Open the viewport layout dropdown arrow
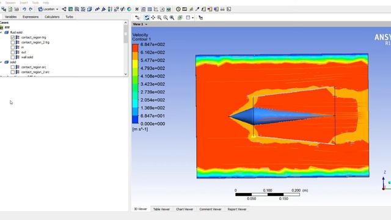391x220 pixels. (x=192, y=18)
